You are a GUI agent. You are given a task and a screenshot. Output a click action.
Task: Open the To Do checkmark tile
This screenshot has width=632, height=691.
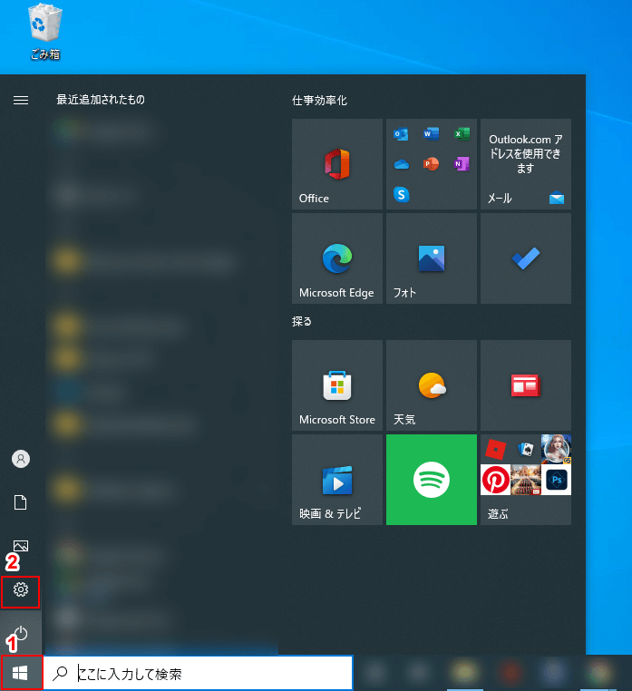pos(526,258)
